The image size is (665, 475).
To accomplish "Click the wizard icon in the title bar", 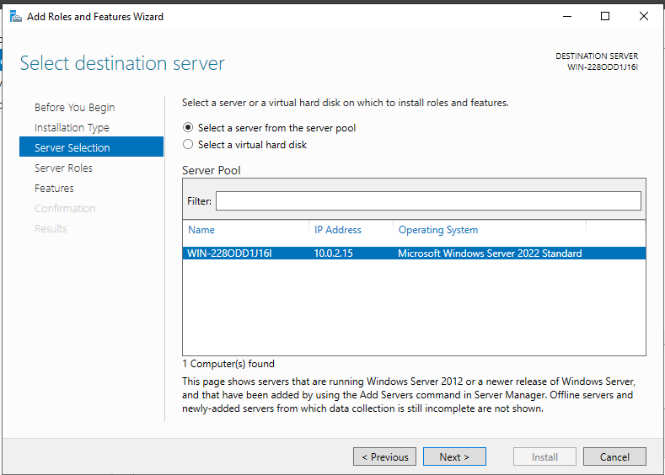I will (x=16, y=17).
